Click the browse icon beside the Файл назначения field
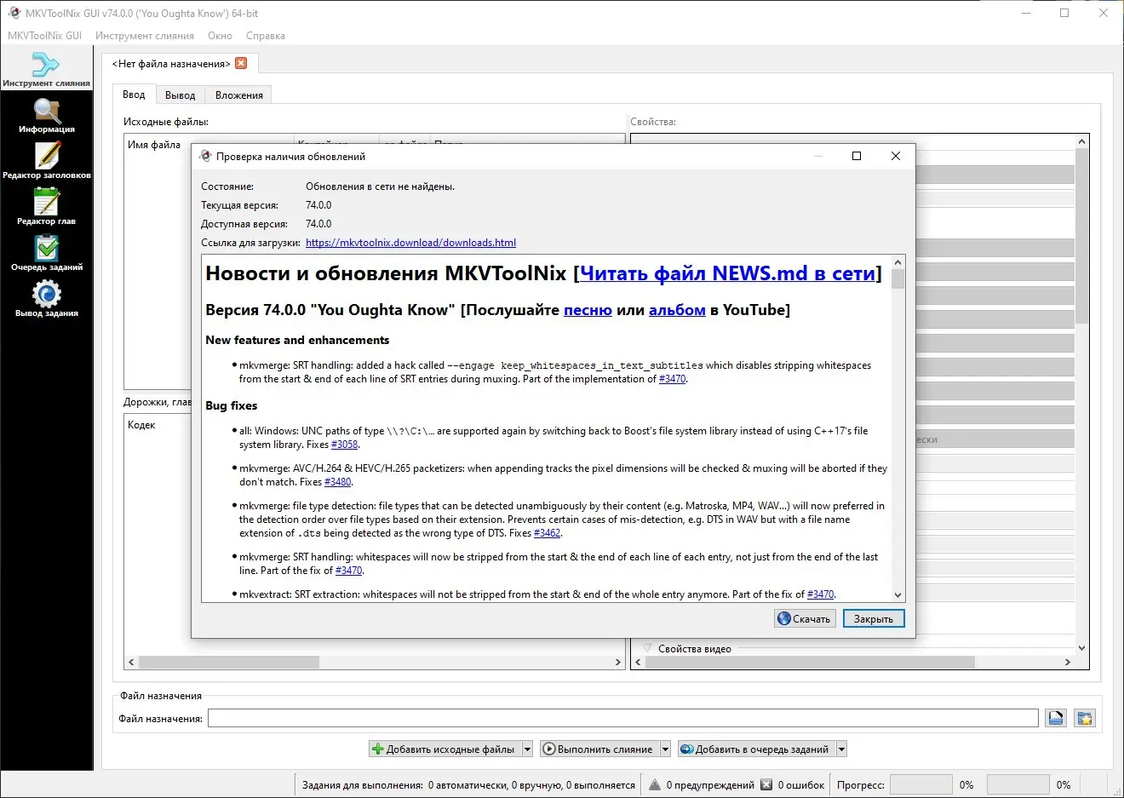 [1056, 719]
